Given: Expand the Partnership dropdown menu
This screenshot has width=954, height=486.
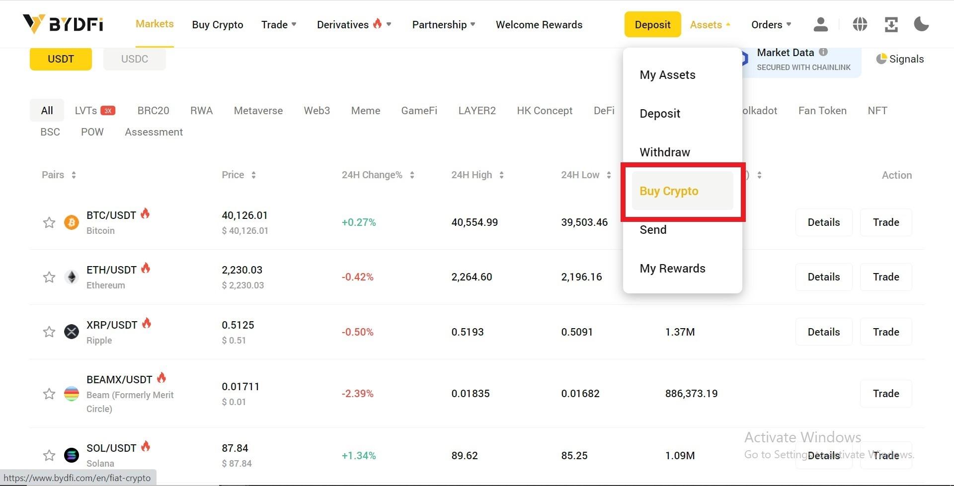Looking at the screenshot, I should [x=444, y=24].
